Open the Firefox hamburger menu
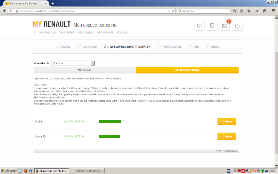The image size is (278, 174). (x=273, y=11)
